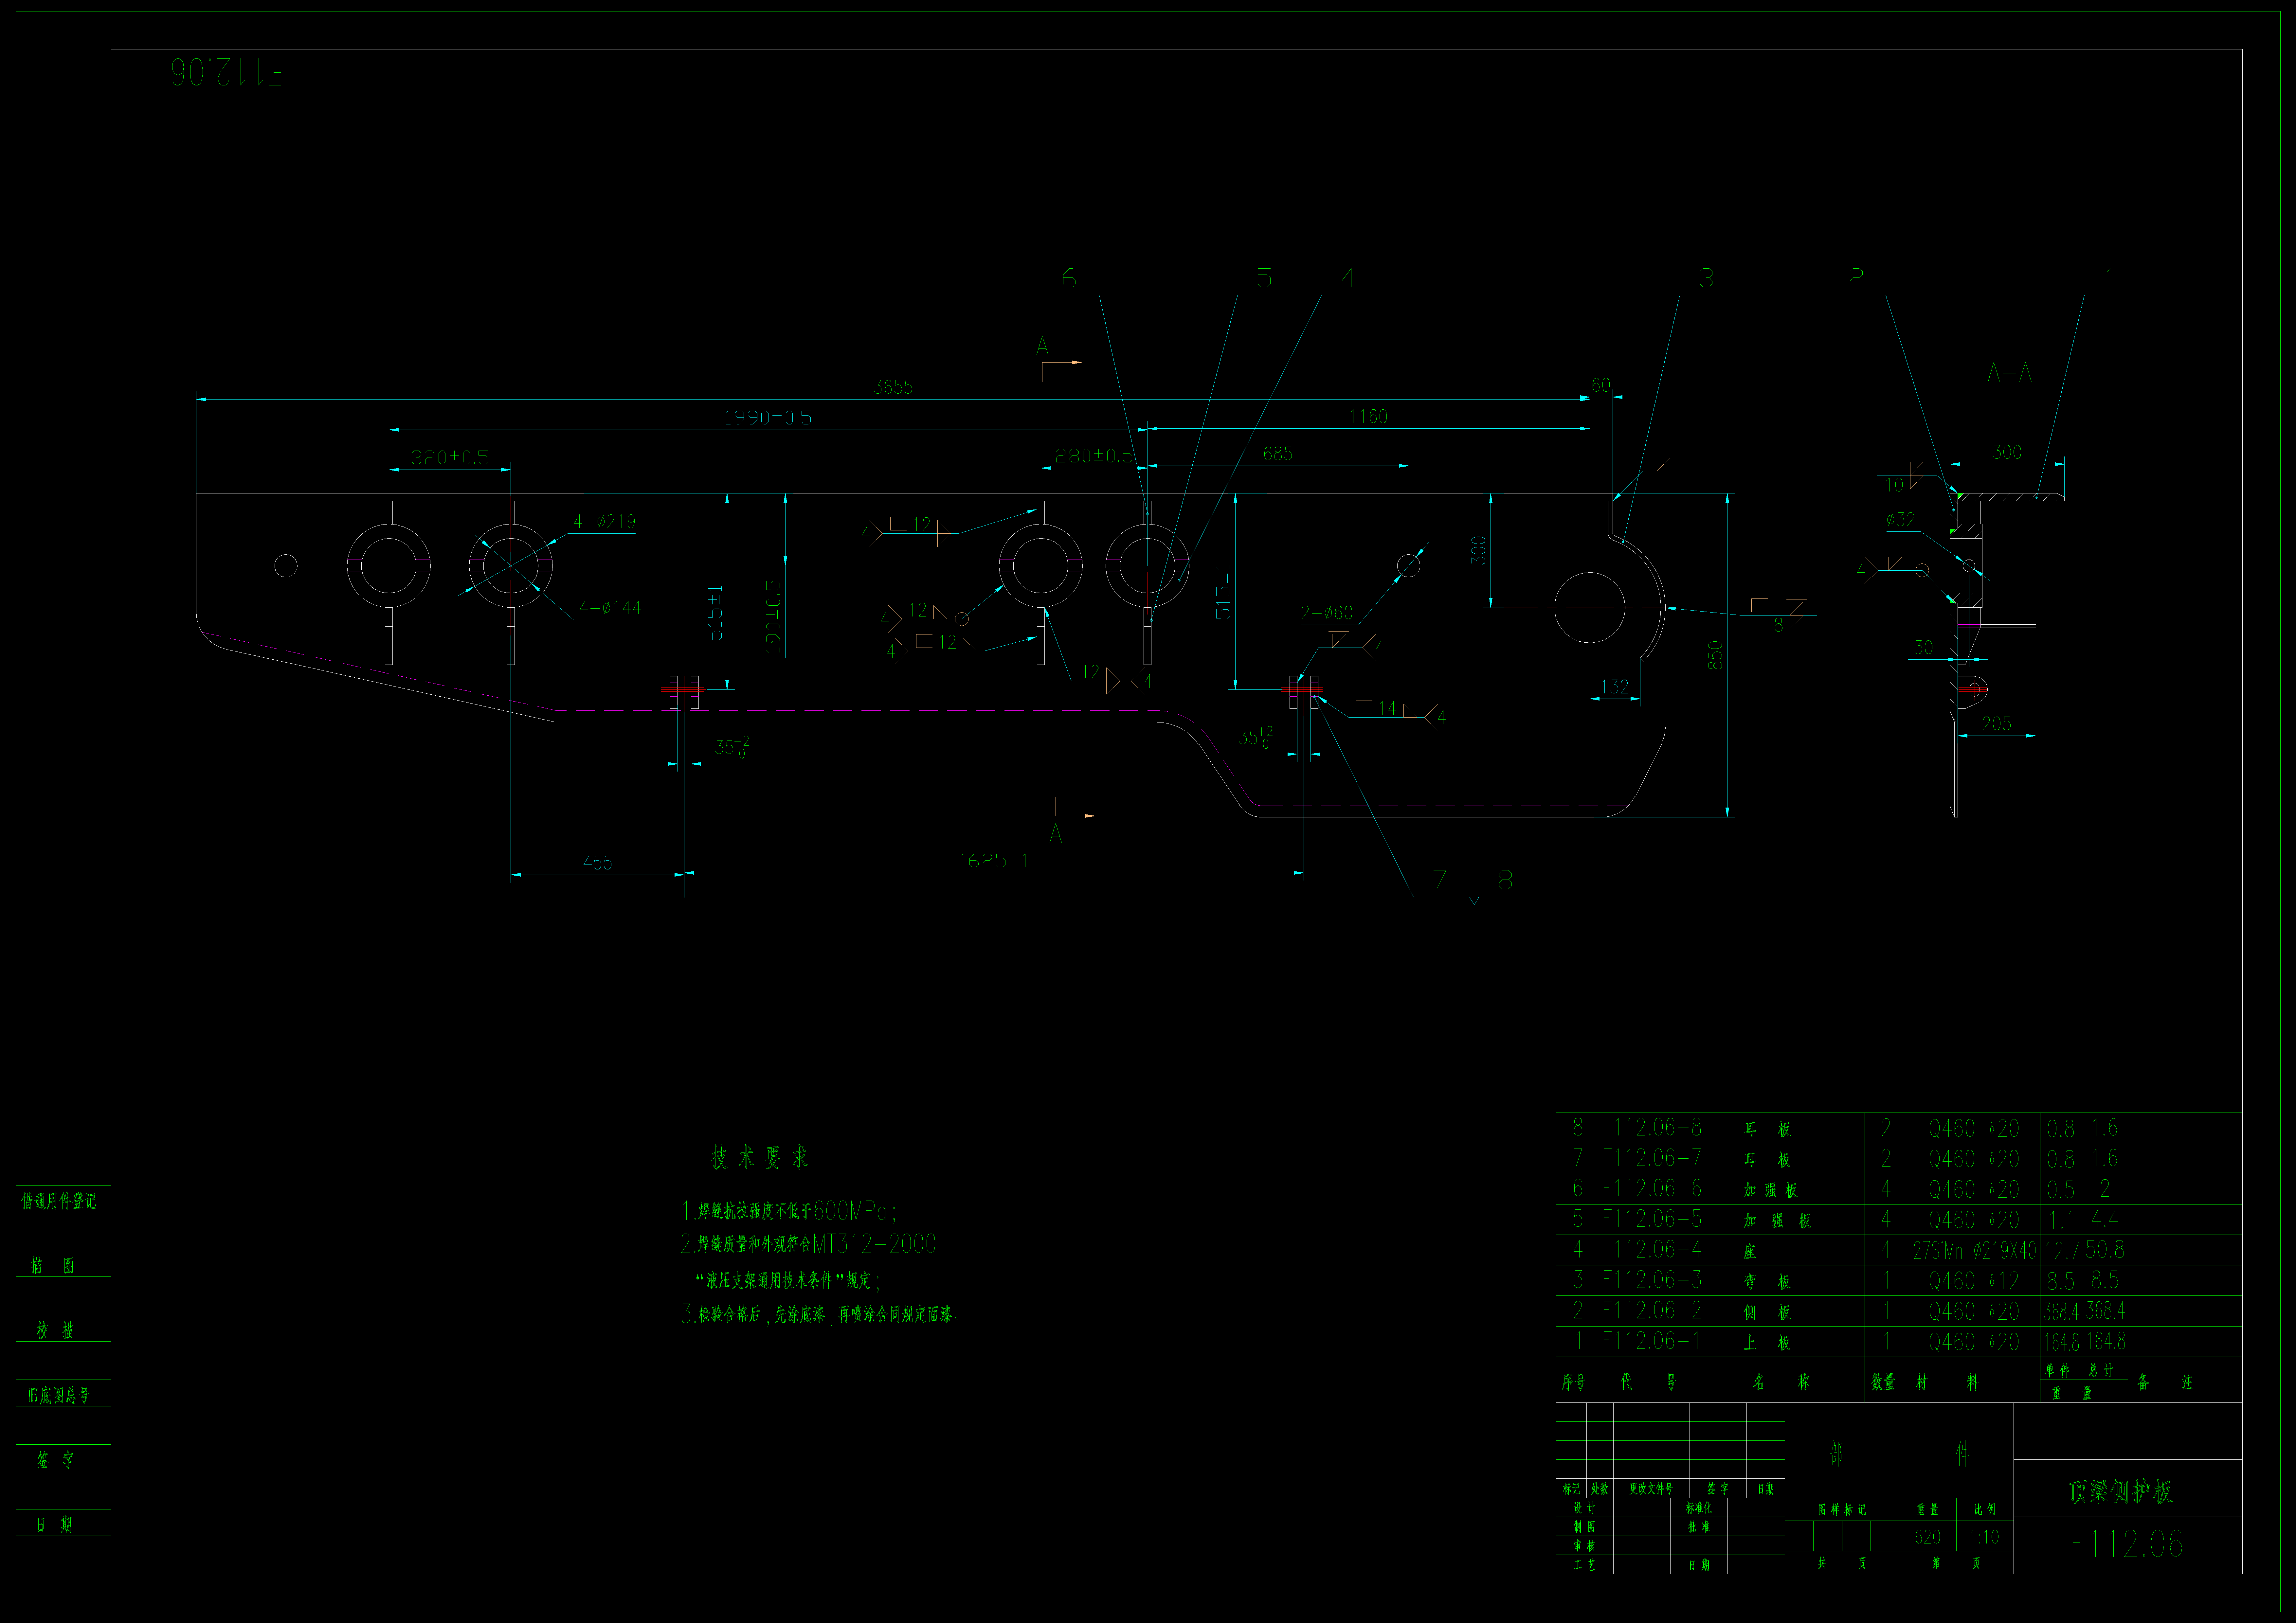
Task: Select the 685 dimension value
Action: (x=1278, y=454)
